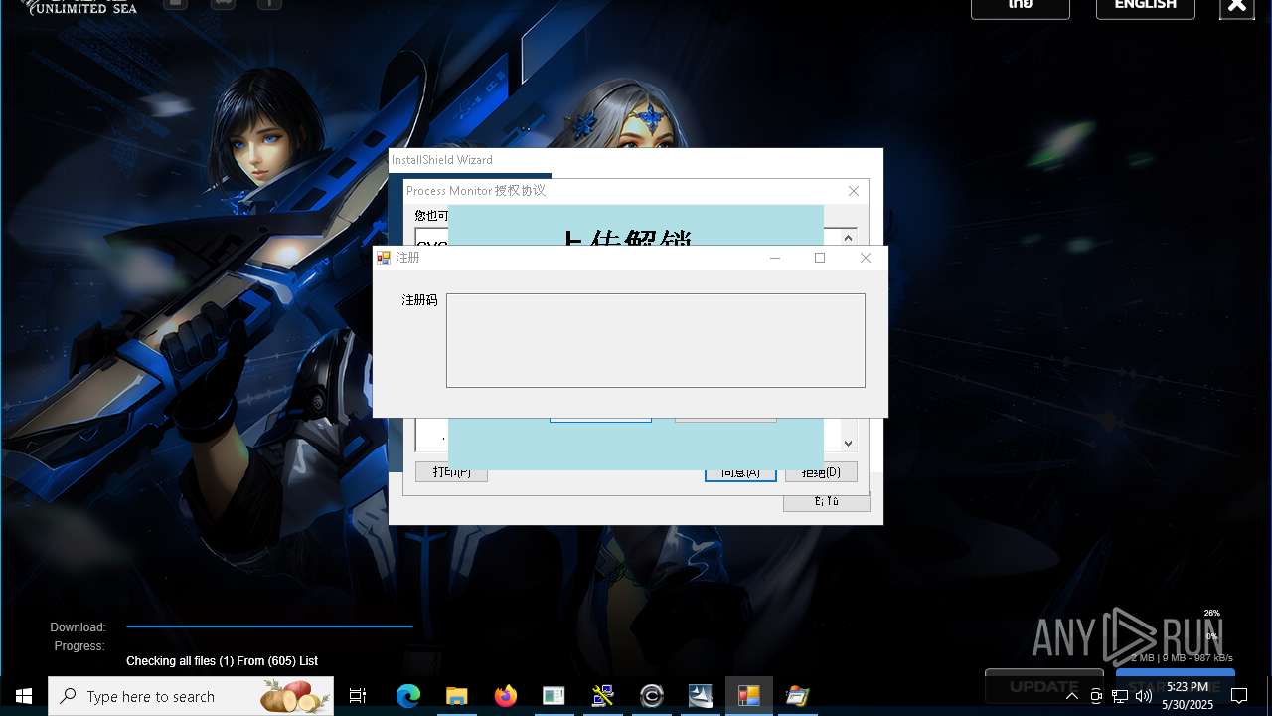The image size is (1272, 716).
Task: Click the registration code text box
Action: pyautogui.click(x=655, y=340)
